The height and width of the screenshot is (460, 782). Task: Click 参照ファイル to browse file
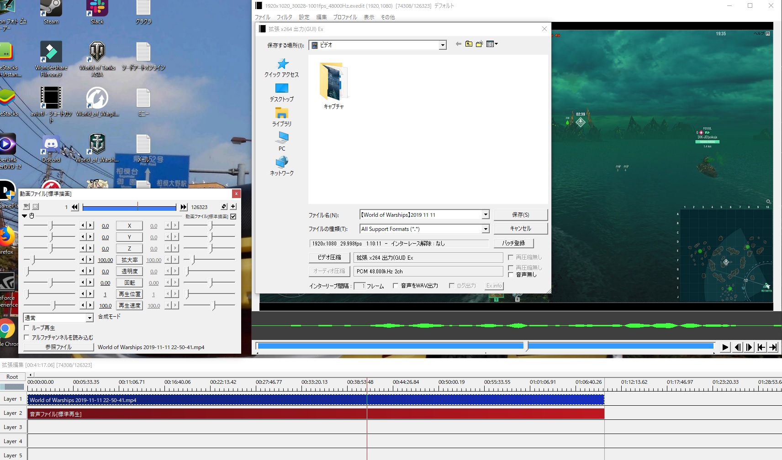click(58, 347)
